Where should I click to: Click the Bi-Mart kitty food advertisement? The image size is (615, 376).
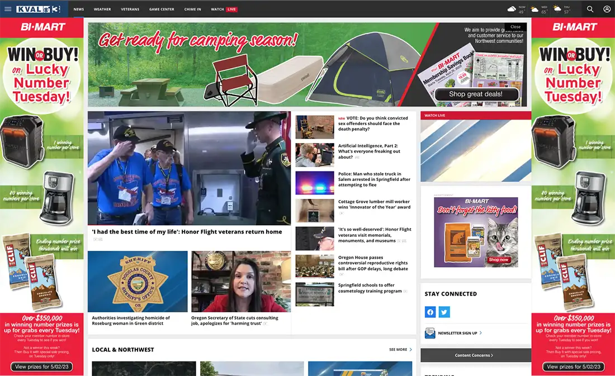click(x=476, y=232)
